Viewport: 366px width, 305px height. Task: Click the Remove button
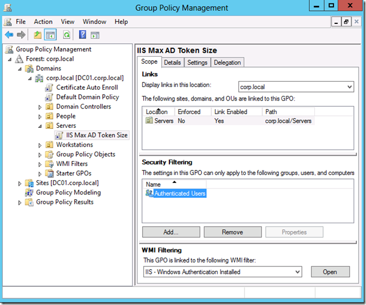232,232
